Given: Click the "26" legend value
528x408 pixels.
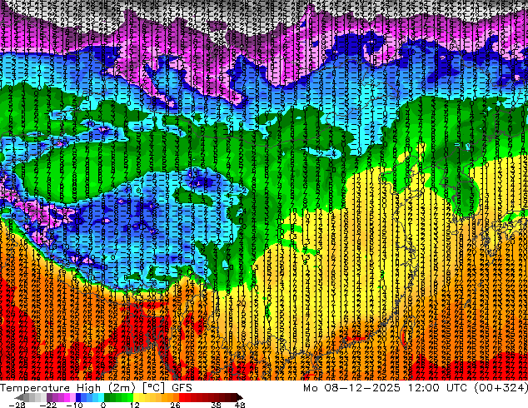Looking at the screenshot, I should click(175, 405).
